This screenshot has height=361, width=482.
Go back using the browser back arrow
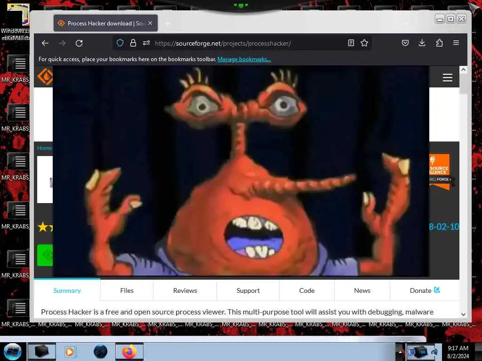(x=45, y=43)
